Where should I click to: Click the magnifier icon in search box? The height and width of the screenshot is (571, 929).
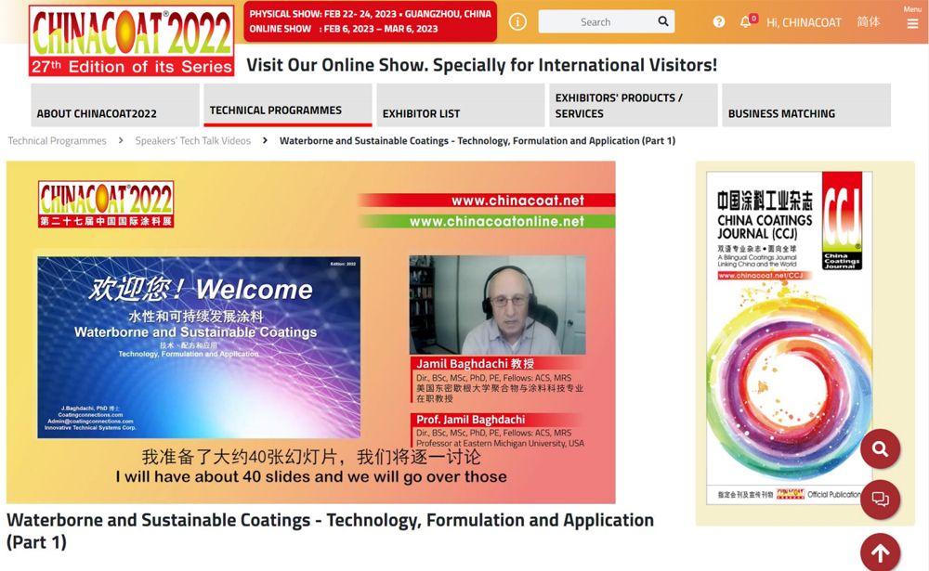663,21
